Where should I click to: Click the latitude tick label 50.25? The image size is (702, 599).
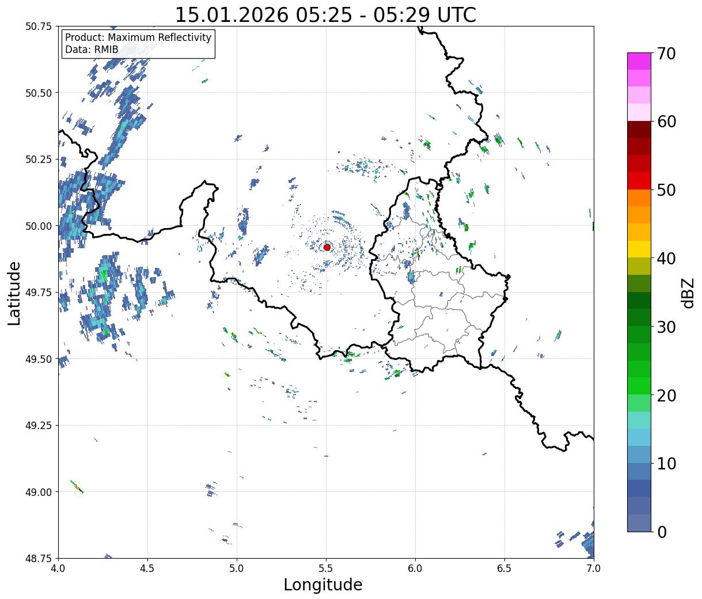click(x=38, y=160)
